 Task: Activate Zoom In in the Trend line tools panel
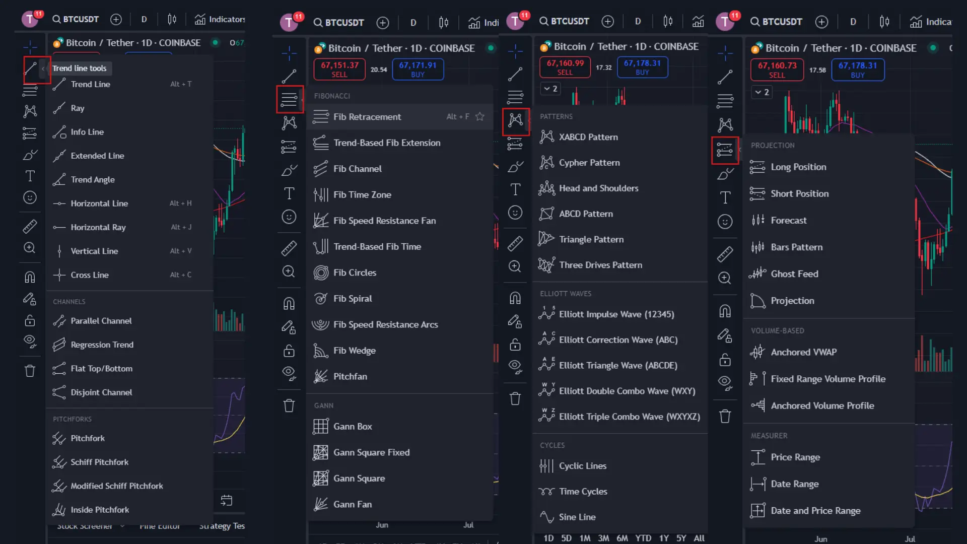coord(30,248)
